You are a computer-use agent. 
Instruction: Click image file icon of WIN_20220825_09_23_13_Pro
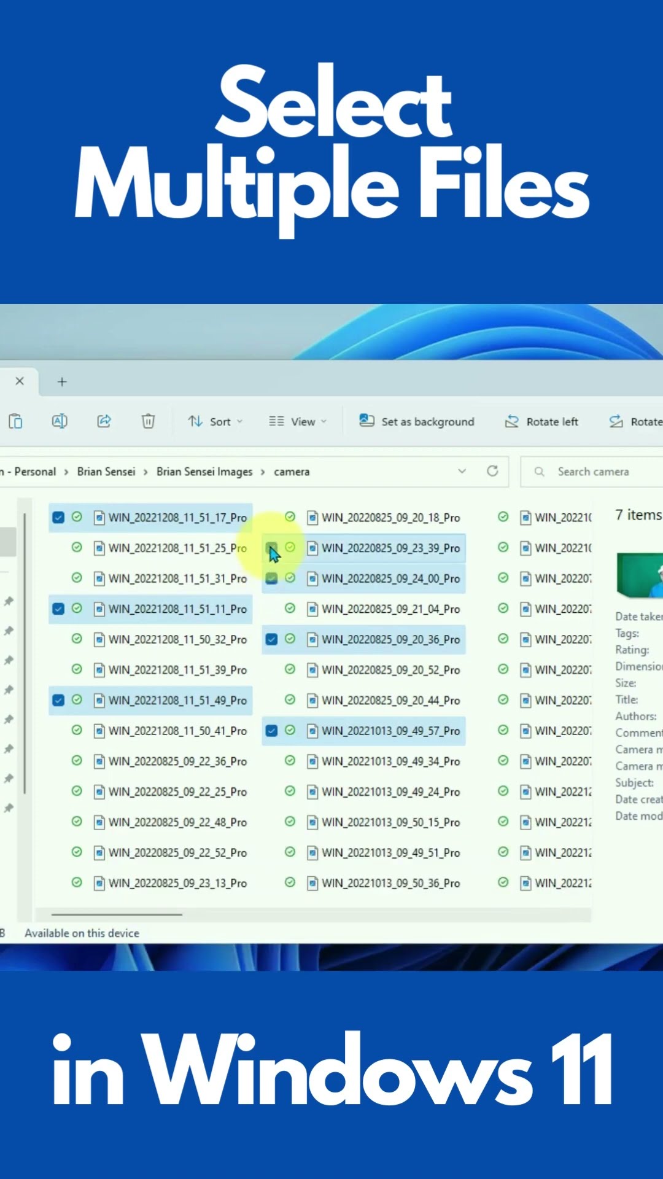click(x=99, y=883)
